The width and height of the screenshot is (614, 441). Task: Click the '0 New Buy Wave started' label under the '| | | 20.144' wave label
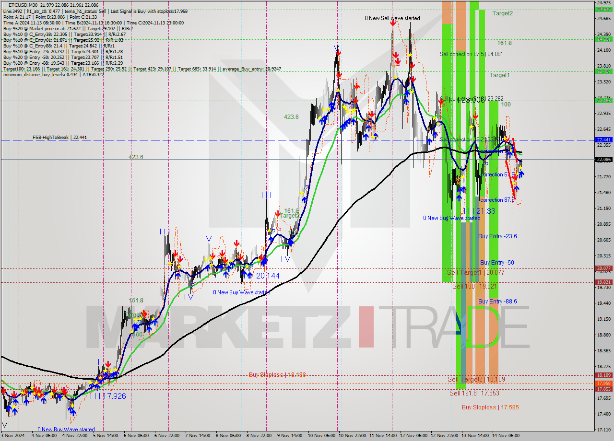(x=242, y=292)
